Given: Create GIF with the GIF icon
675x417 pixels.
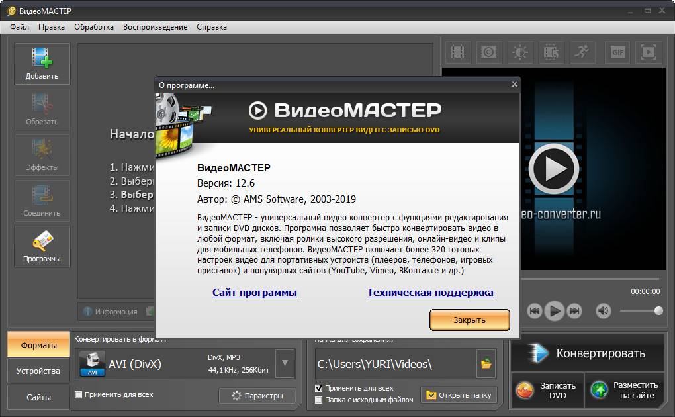Looking at the screenshot, I should tap(617, 52).
